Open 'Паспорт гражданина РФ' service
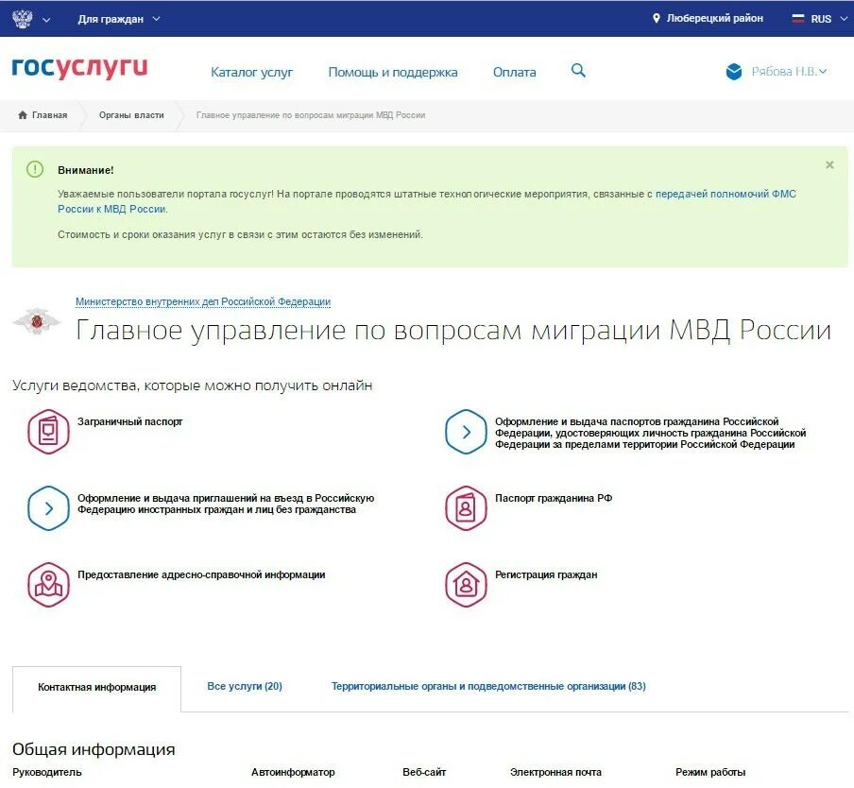The height and width of the screenshot is (788, 854). 554,498
